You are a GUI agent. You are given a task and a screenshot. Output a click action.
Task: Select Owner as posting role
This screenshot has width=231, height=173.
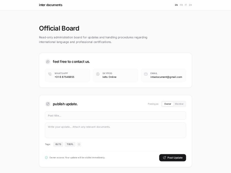(168, 104)
